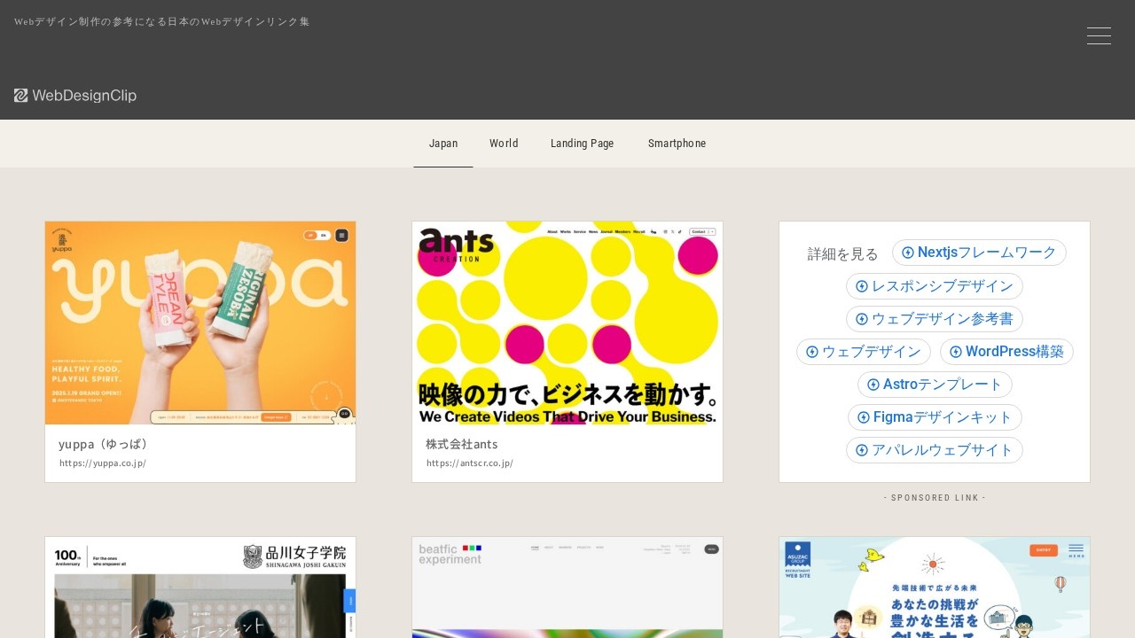Click the X social icon in ants navigation

point(672,231)
